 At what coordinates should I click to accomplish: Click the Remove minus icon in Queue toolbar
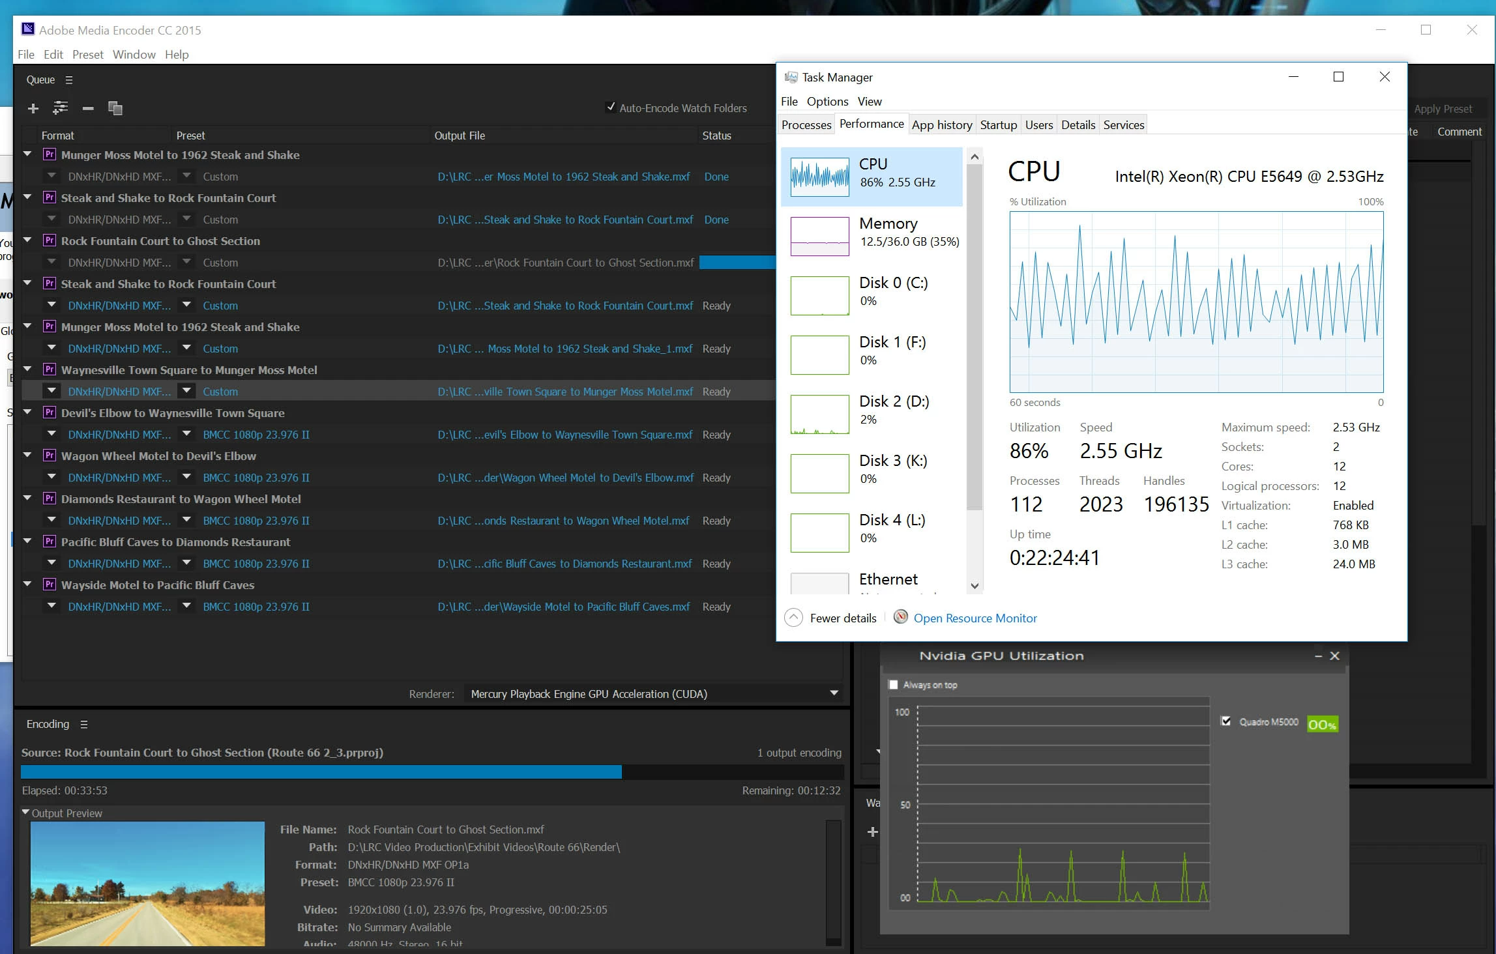click(88, 108)
